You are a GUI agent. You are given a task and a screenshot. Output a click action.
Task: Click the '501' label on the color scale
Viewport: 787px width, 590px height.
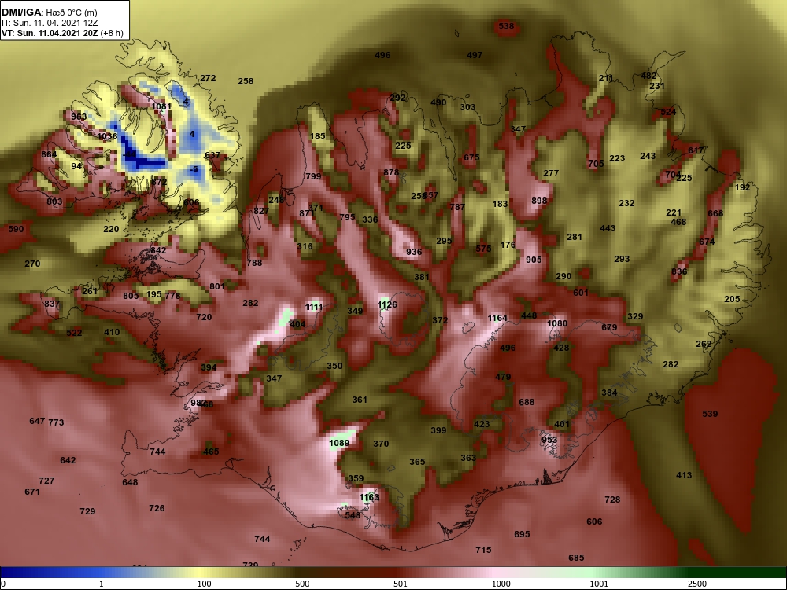tap(401, 584)
